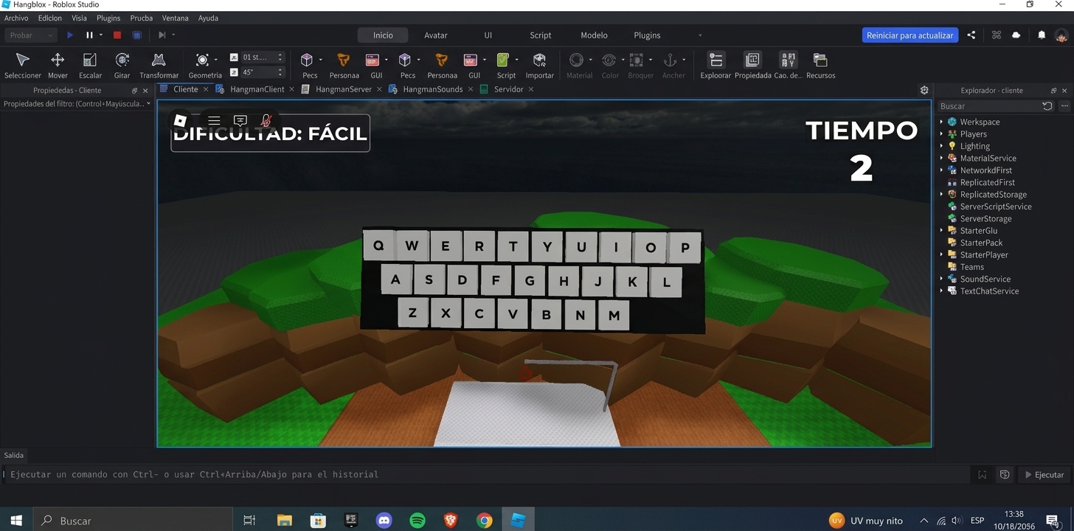The image size is (1074, 531).
Task: Open viewport settings gear
Action: click(x=924, y=90)
